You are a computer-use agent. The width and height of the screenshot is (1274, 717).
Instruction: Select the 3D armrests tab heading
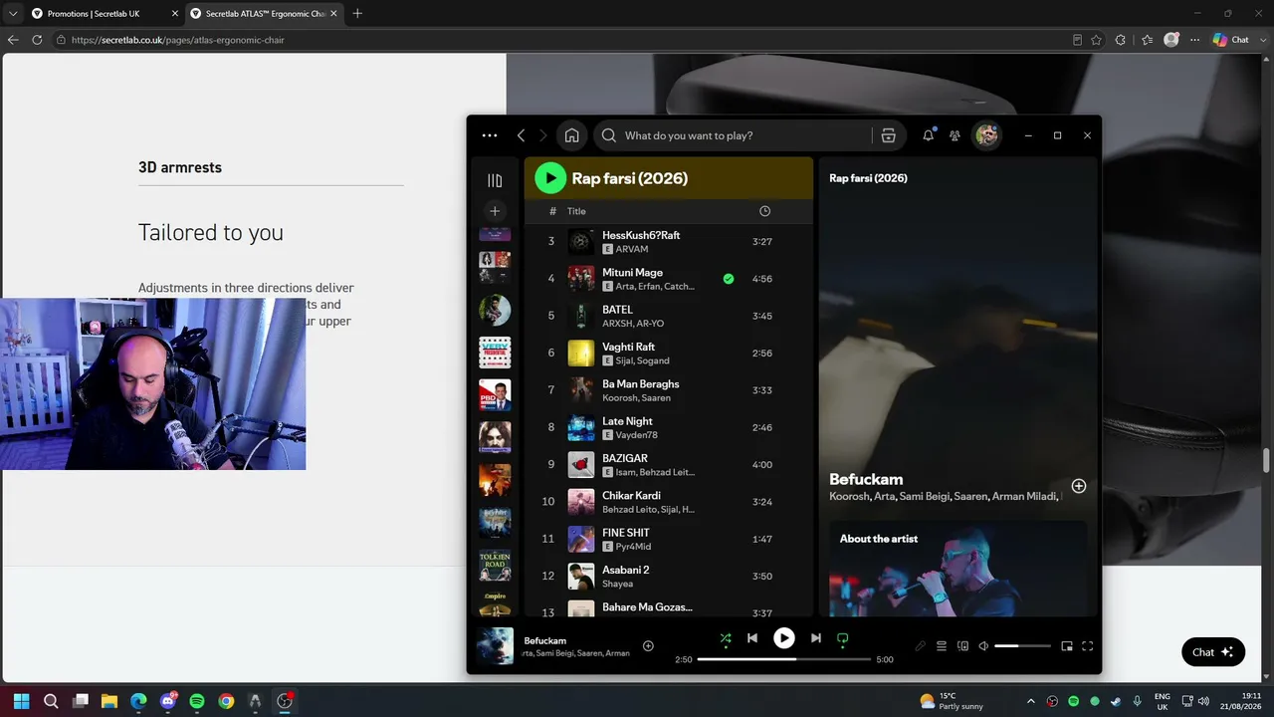tap(180, 167)
